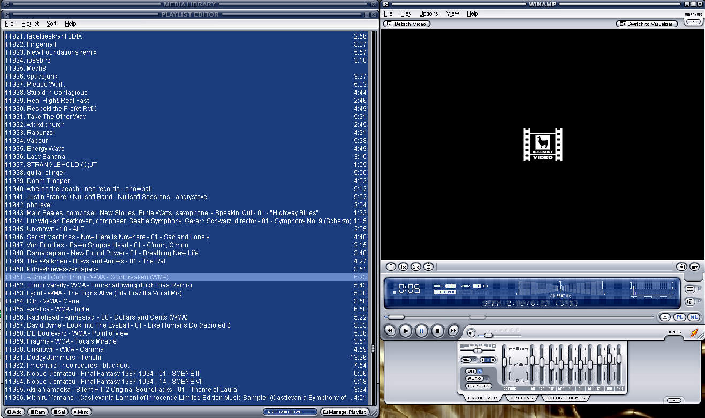705x418 pixels.
Task: Click the TV icon in video toolbar
Action: click(x=681, y=267)
